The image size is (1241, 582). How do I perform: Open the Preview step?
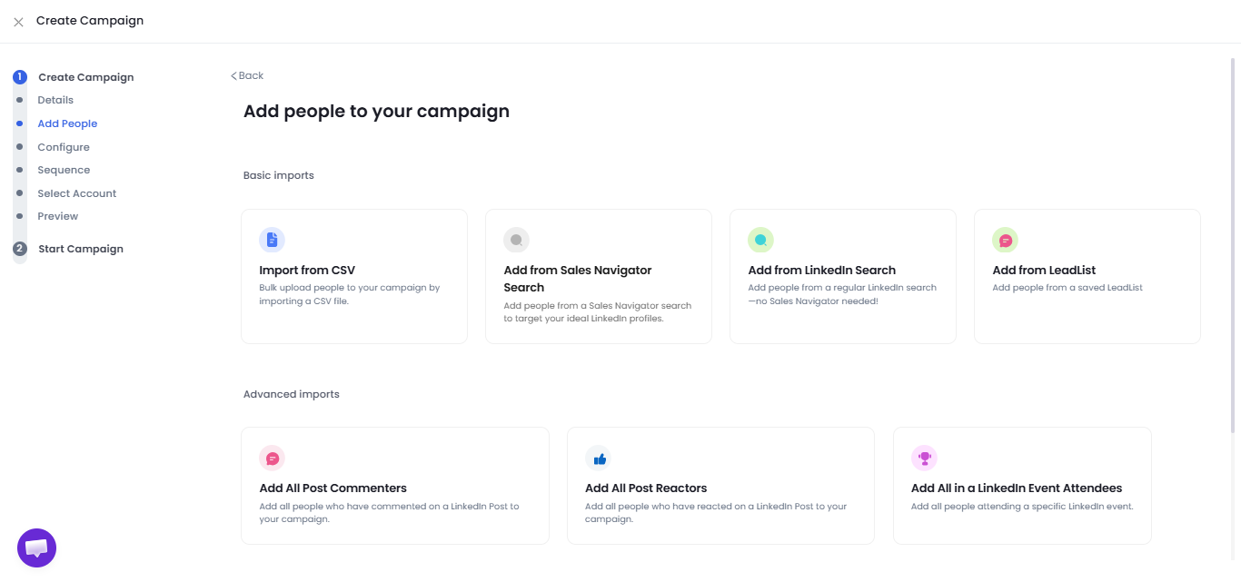tap(57, 215)
